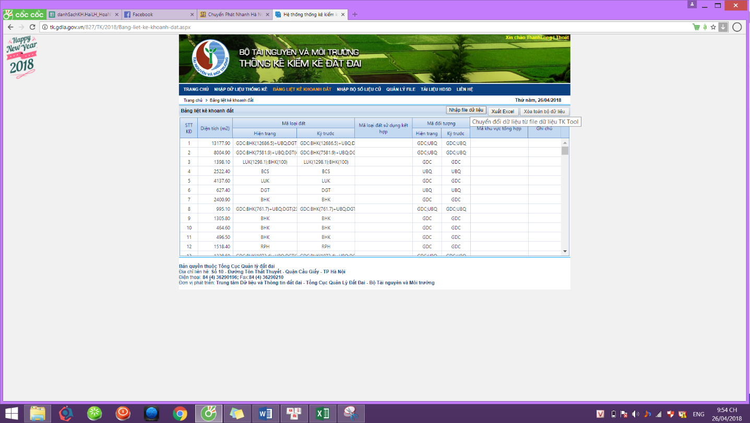Click the user profile icon in title bar
Screen dimensions: 750x423
point(692,4)
